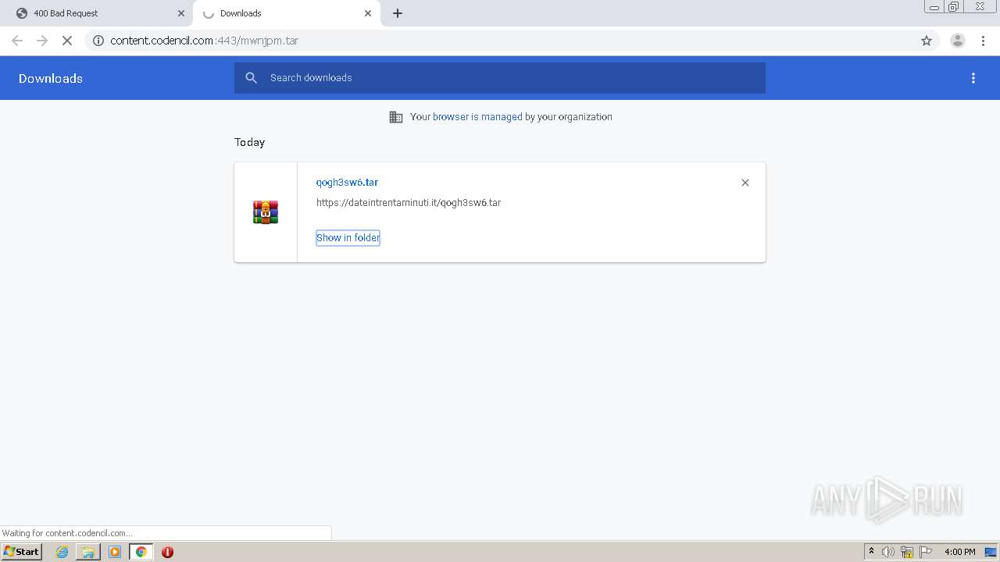The width and height of the screenshot is (1000, 562).
Task: Bookmark this page with the star icon
Action: click(927, 41)
